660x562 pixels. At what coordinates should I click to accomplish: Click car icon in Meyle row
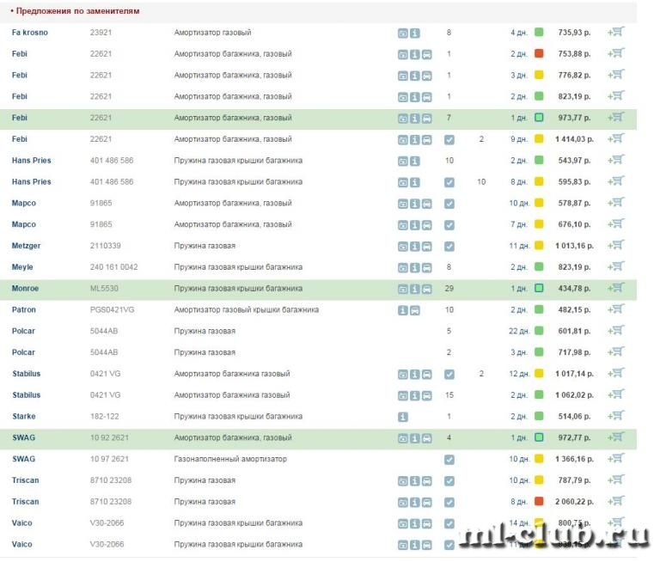426,267
